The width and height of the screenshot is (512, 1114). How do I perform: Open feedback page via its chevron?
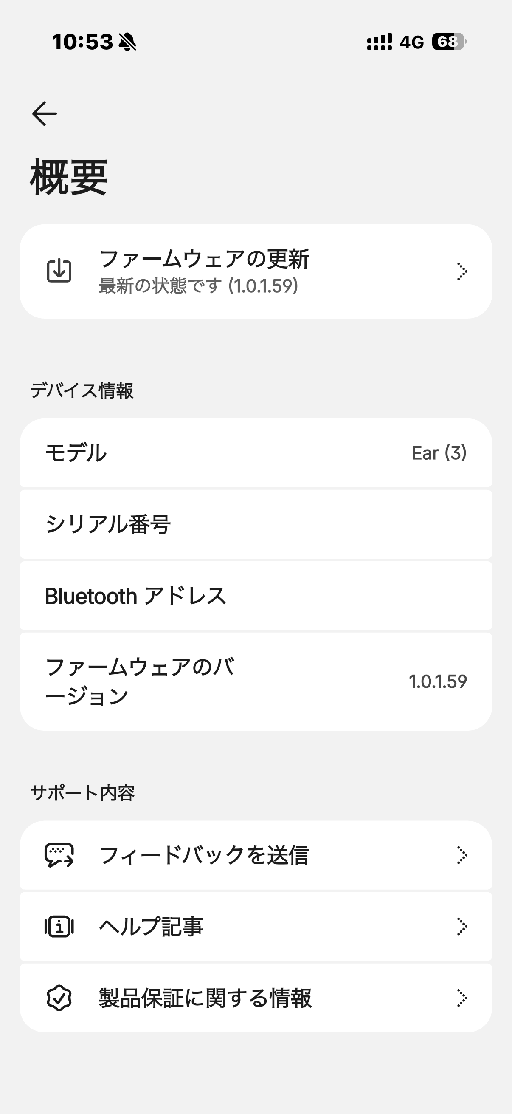click(462, 855)
